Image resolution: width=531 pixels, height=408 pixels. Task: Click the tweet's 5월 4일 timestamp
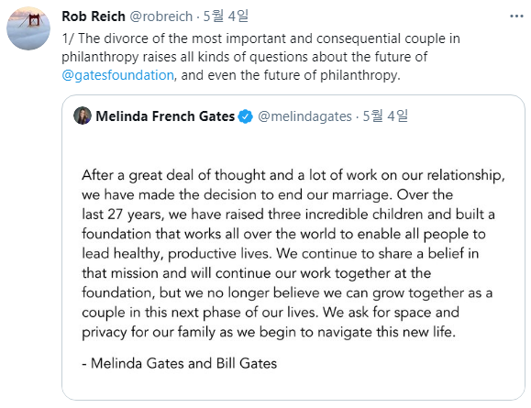pos(226,17)
